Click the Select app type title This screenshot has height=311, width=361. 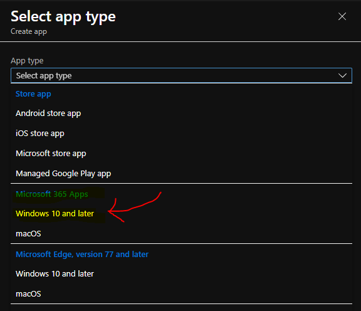(x=63, y=16)
